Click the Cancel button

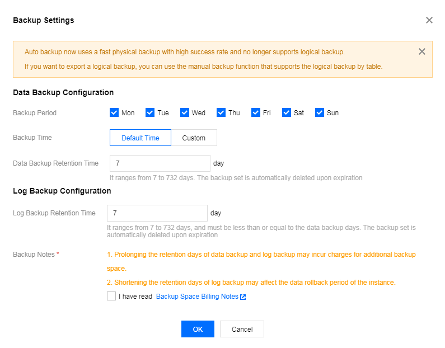click(x=242, y=329)
